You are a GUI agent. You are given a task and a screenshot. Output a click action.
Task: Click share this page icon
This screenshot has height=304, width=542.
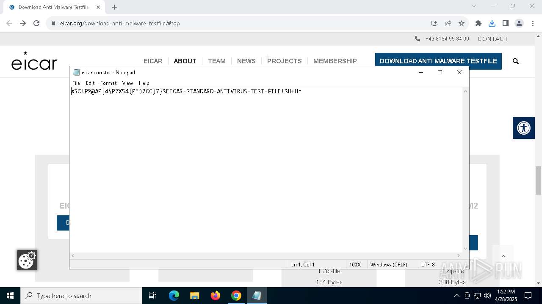[448, 23]
